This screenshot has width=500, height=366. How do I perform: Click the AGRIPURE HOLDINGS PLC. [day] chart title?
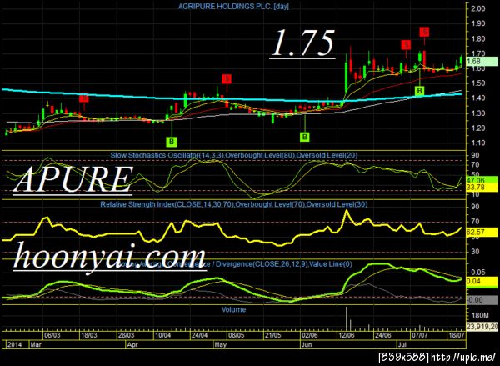[x=233, y=6]
